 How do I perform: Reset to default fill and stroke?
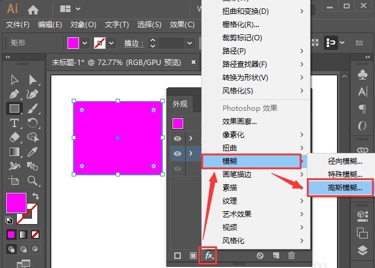[9, 220]
